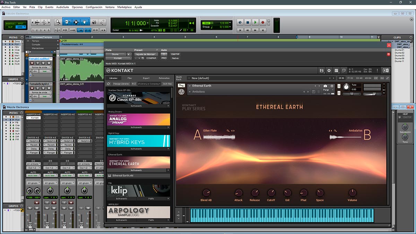The image size is (416, 234).
Task: Select the Scrubber speaker tool
Action: pos(94,22)
